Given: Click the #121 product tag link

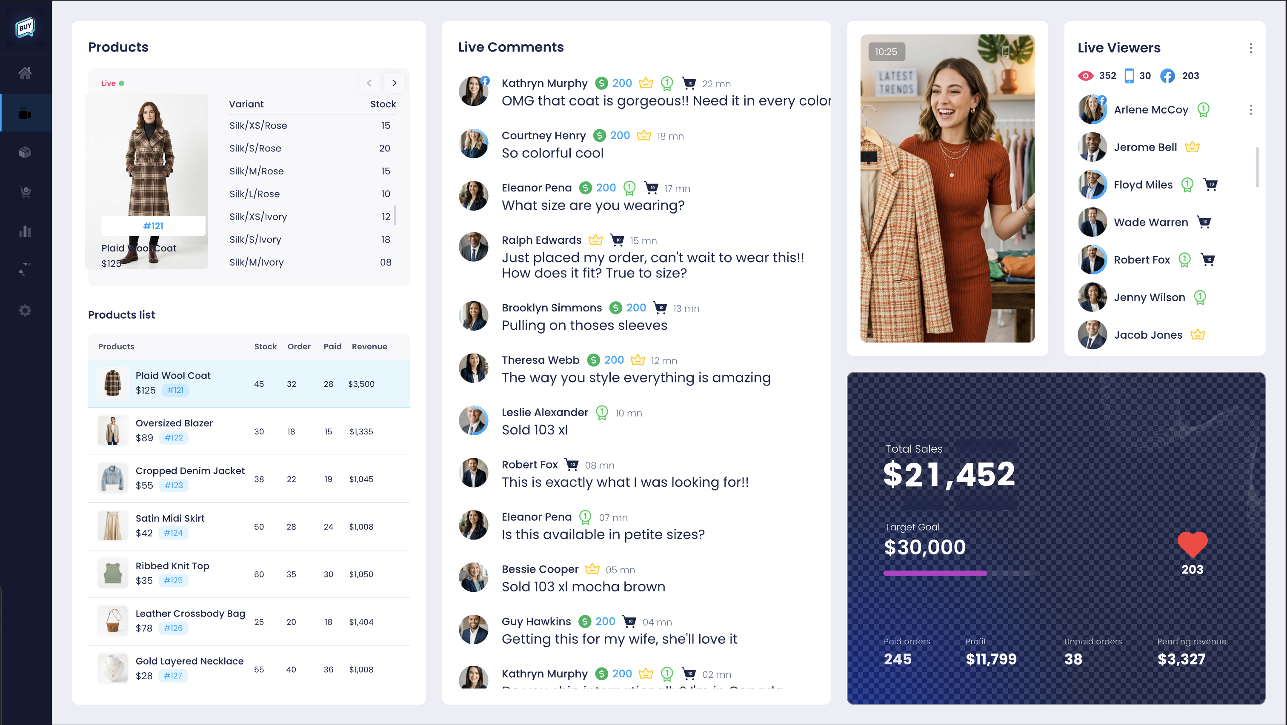Looking at the screenshot, I should [175, 390].
